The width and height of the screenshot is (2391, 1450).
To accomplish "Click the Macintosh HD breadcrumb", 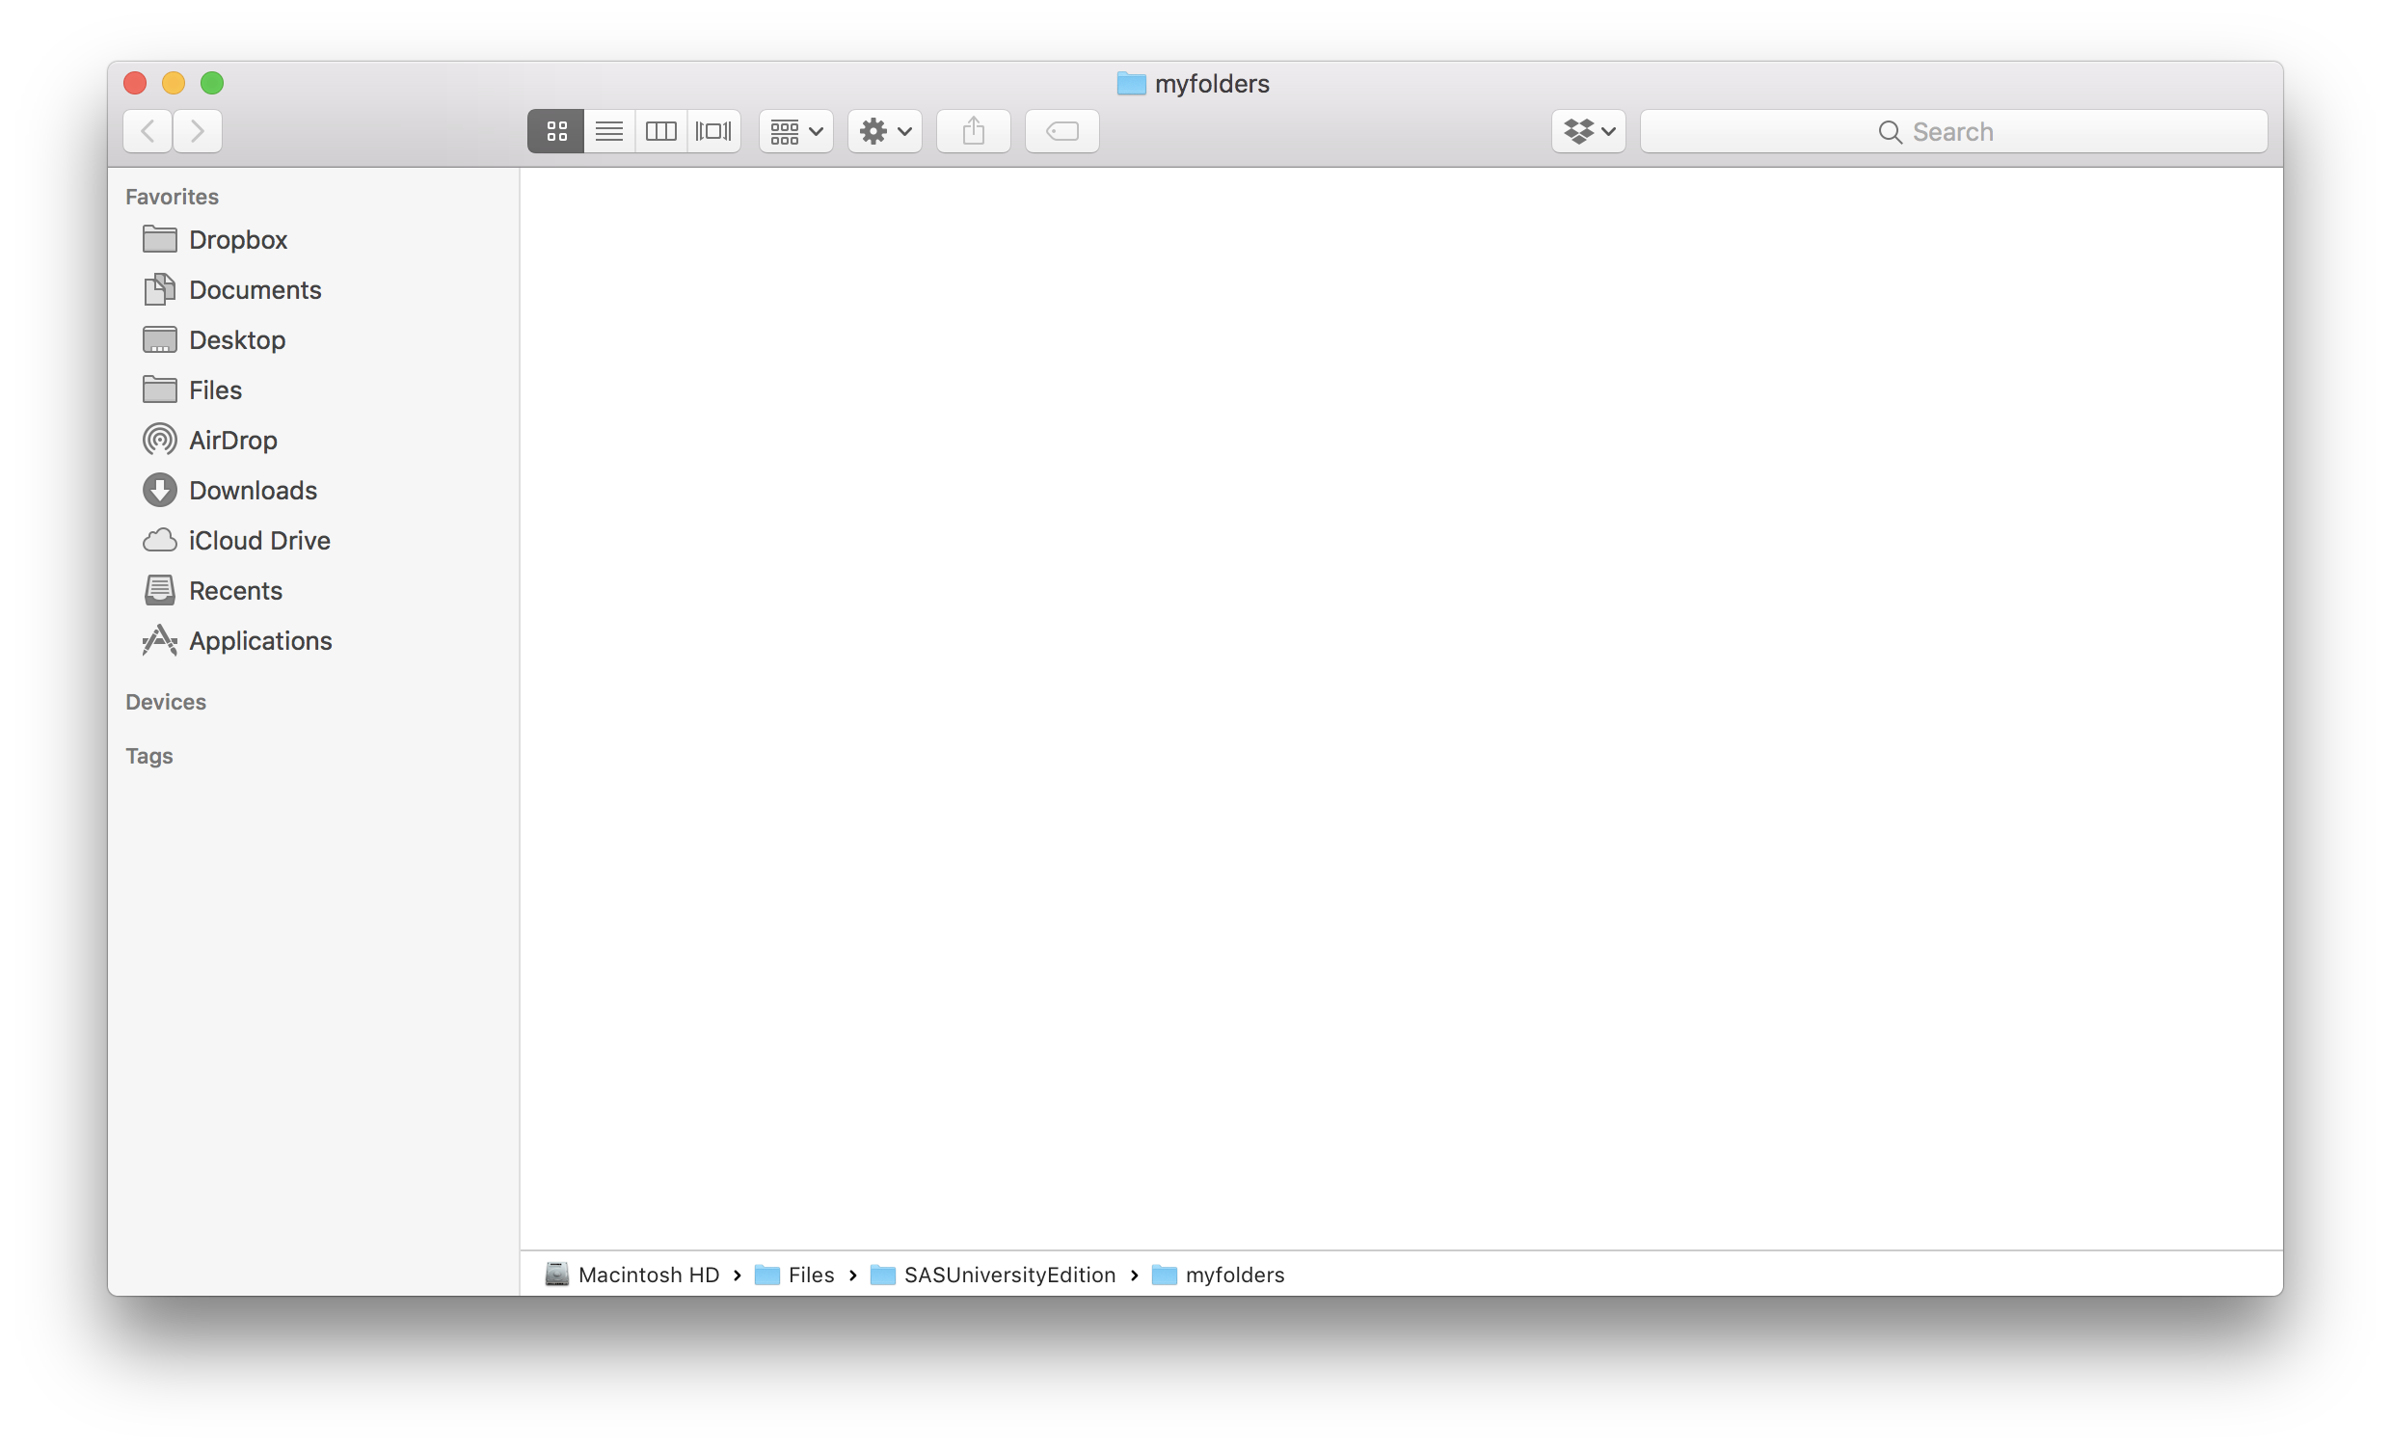I will 648,1275.
